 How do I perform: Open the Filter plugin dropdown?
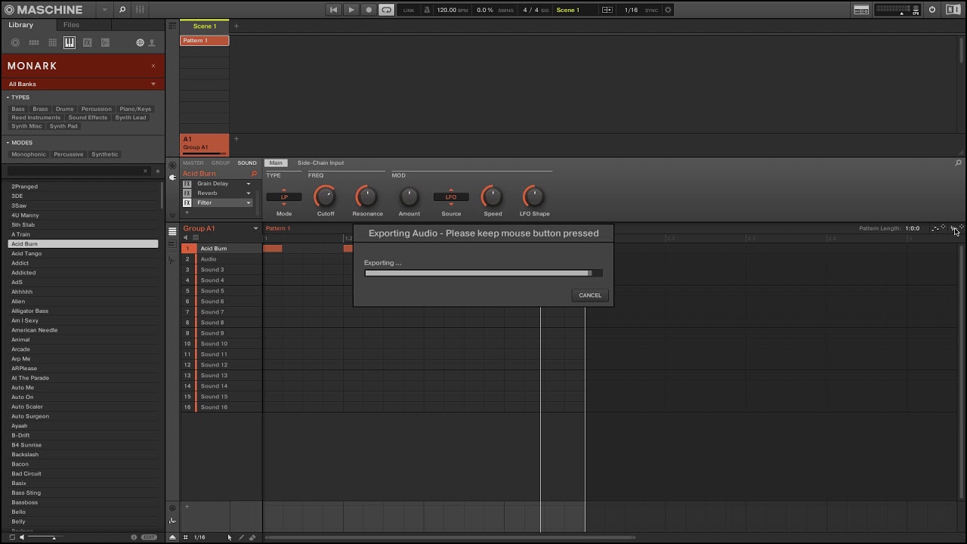[x=248, y=203]
